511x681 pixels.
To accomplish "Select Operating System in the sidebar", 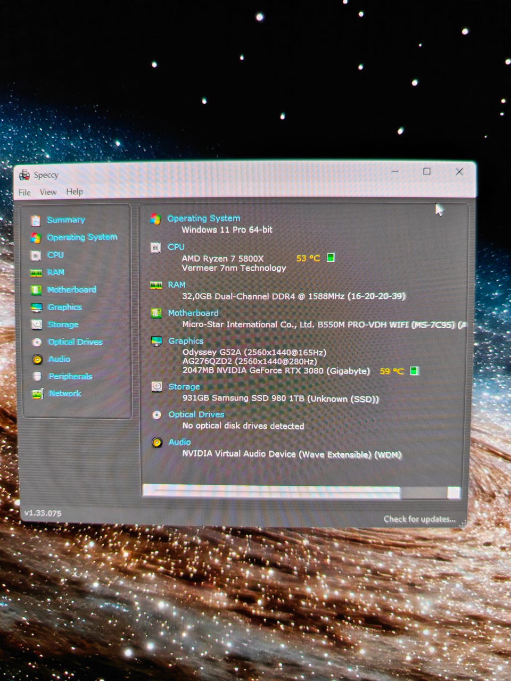I will [82, 237].
